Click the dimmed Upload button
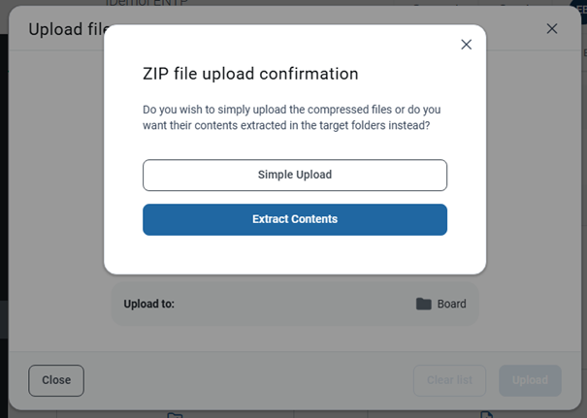This screenshot has width=587, height=418. 530,380
